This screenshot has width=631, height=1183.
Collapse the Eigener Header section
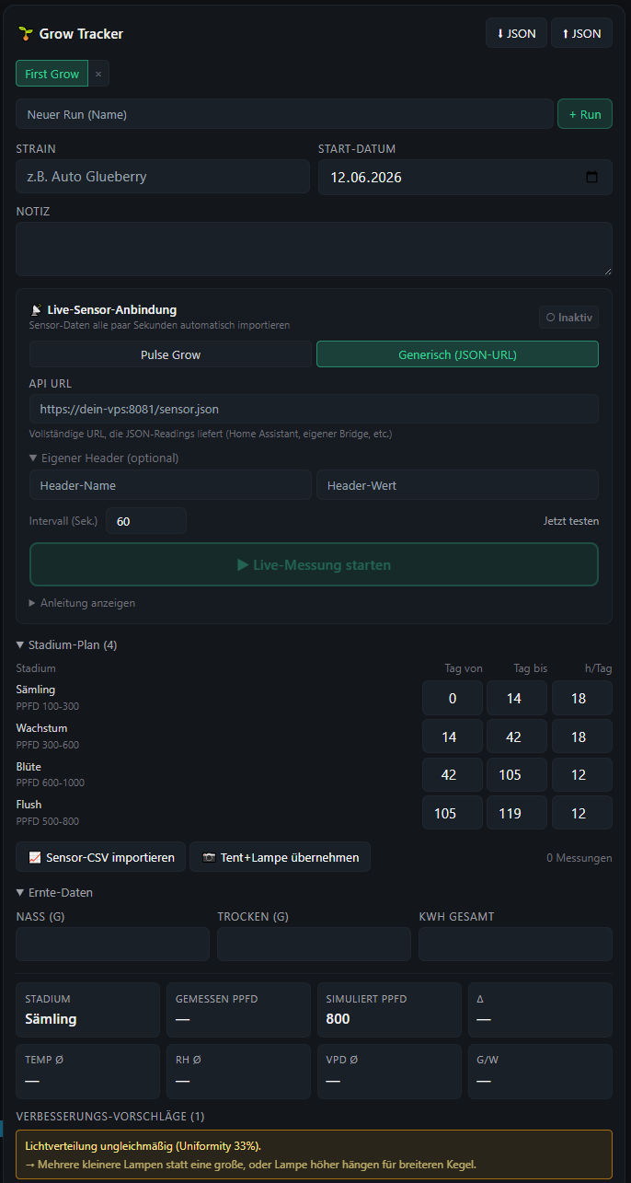[x=104, y=458]
